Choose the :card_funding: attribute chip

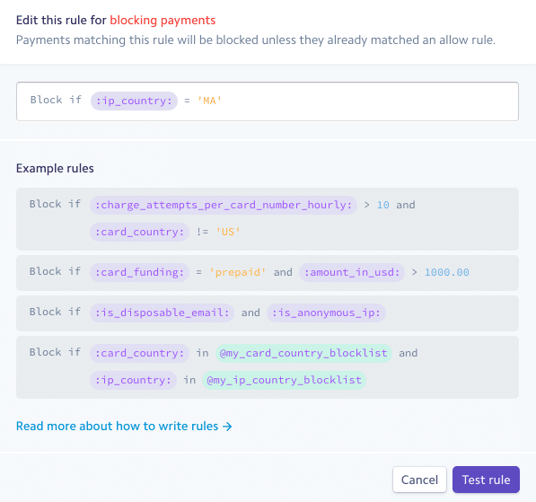point(139,272)
